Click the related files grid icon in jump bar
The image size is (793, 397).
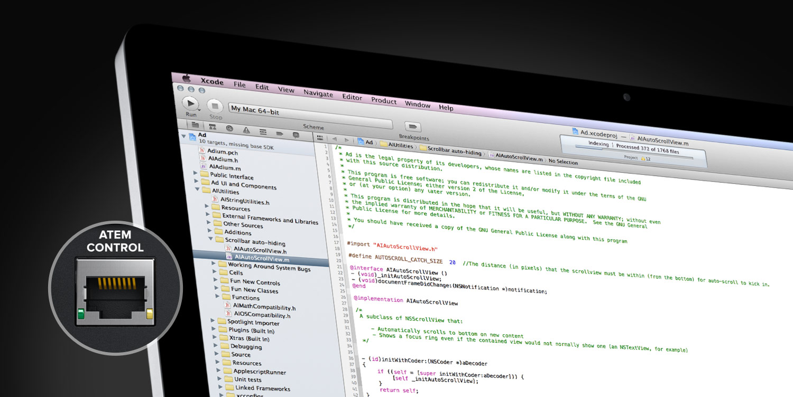coord(320,137)
